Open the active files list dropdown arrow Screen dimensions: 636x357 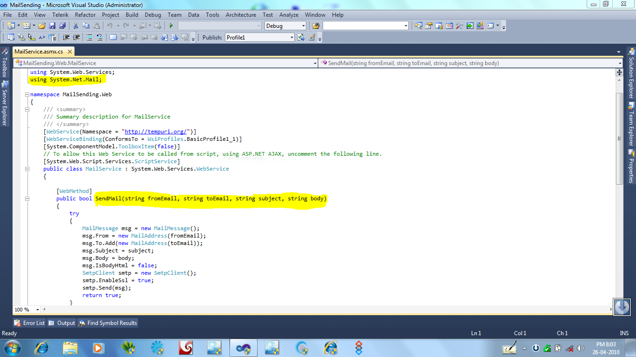[x=619, y=52]
